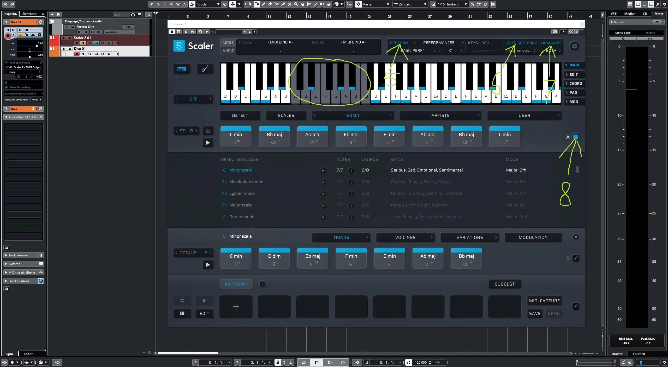
Task: Open the Touch automation mode dropdown
Action: tap(208, 4)
